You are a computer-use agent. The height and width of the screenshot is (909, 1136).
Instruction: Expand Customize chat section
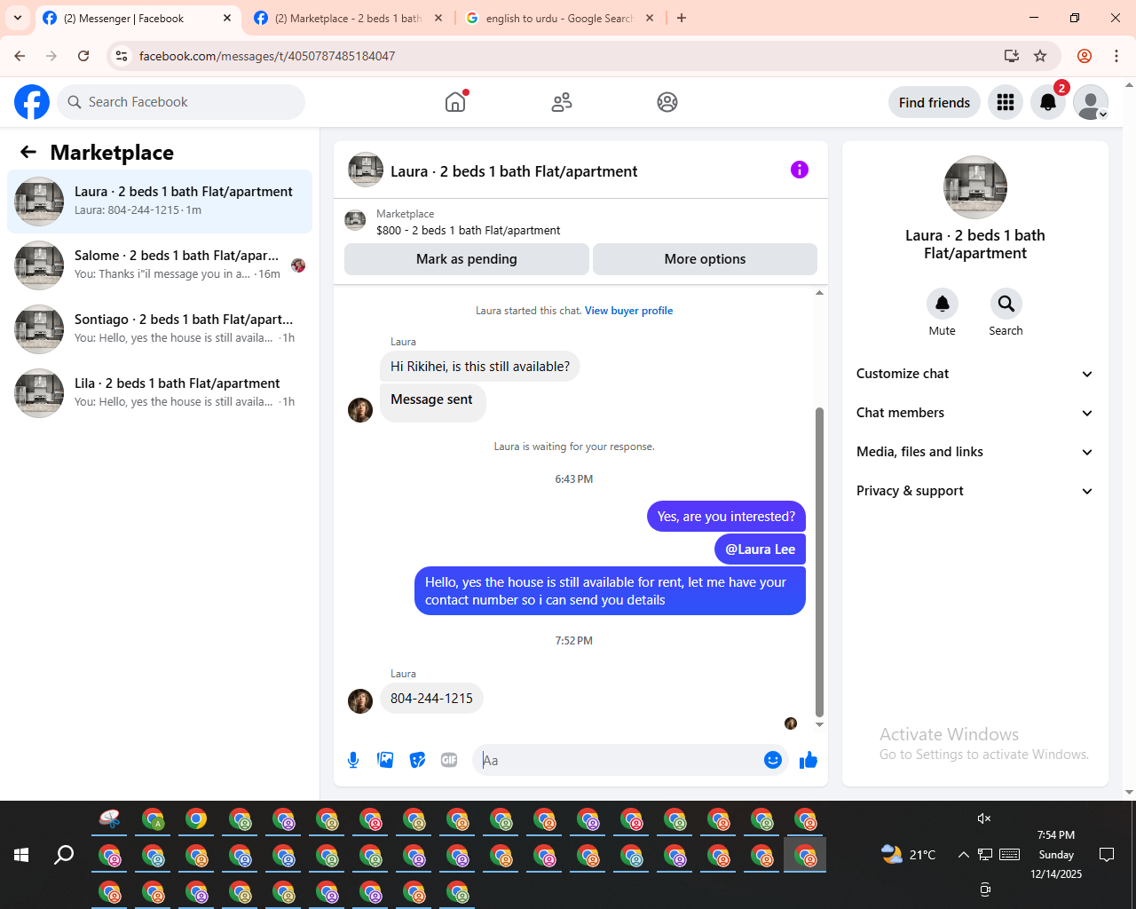(x=975, y=374)
